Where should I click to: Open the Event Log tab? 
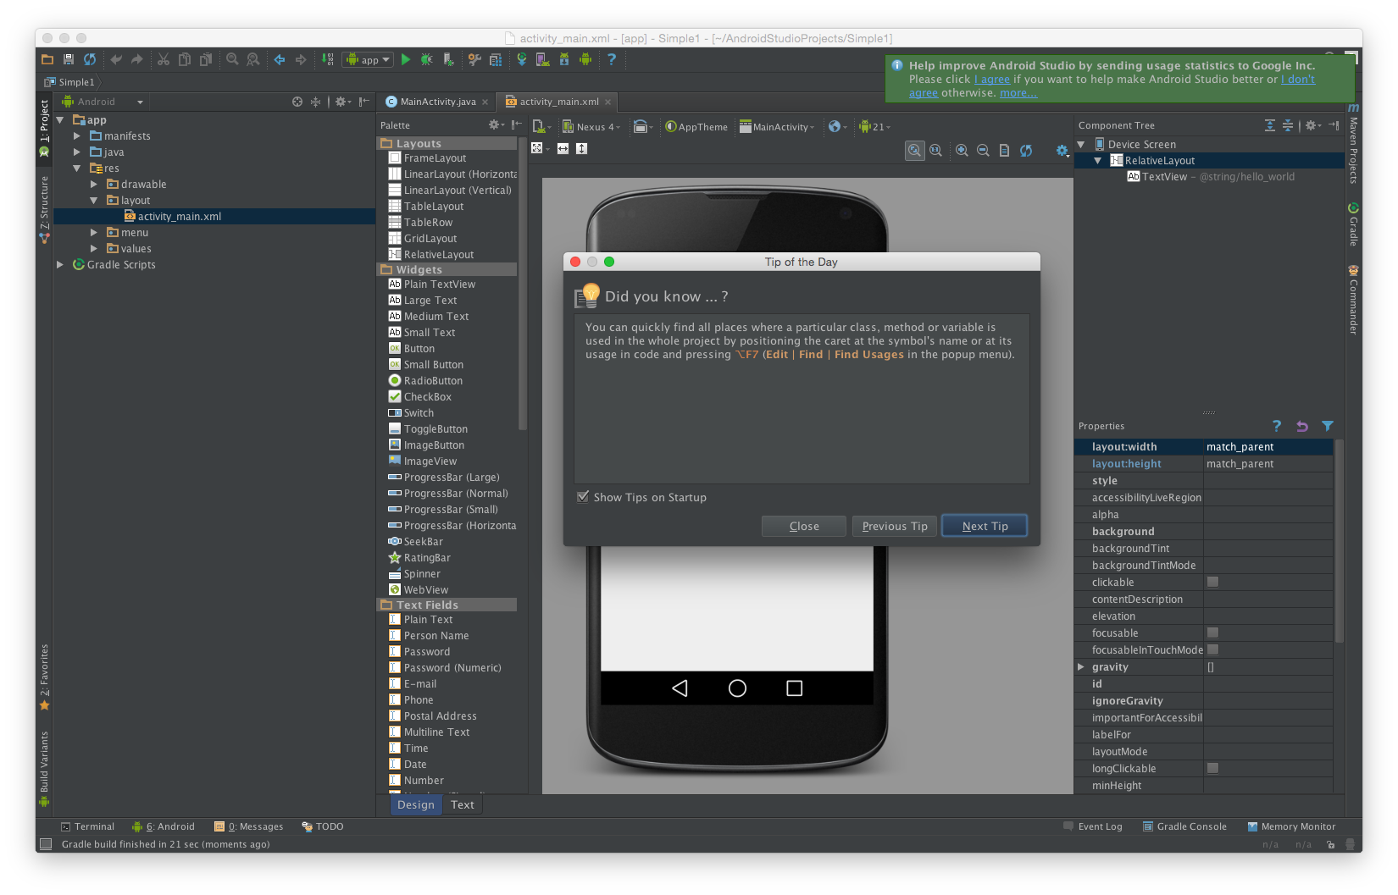click(x=1093, y=826)
